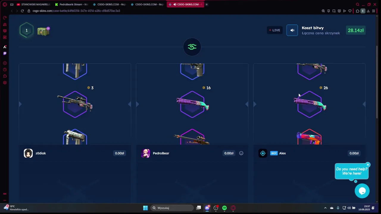Click the z0diak username

[x=41, y=153]
